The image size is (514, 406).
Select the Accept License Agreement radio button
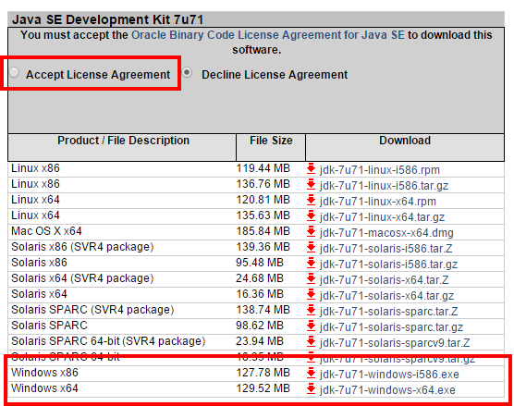click(x=15, y=72)
